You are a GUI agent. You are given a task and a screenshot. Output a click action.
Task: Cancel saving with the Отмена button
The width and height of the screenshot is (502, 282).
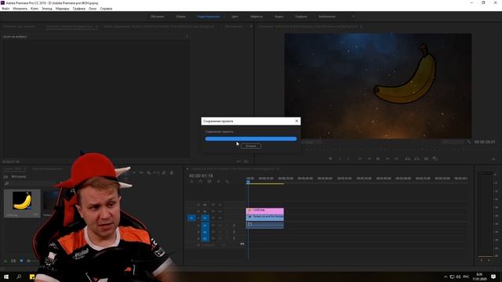(251, 146)
